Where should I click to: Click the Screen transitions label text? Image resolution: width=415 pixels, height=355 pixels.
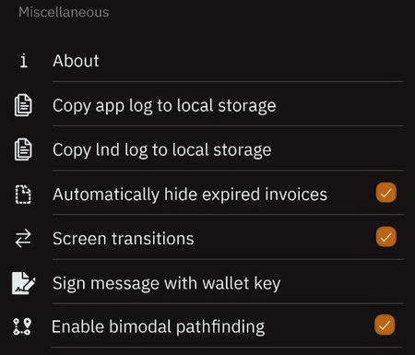pyautogui.click(x=124, y=239)
